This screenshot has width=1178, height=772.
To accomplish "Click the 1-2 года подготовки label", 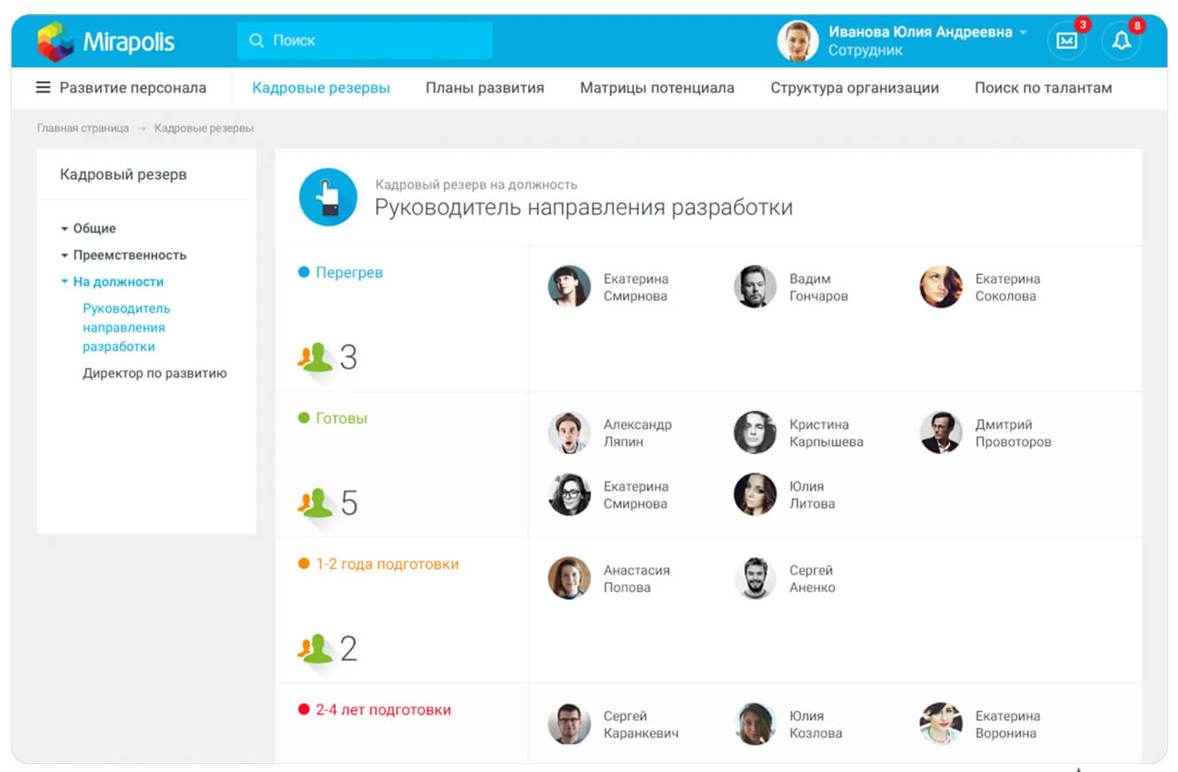I will 387,564.
